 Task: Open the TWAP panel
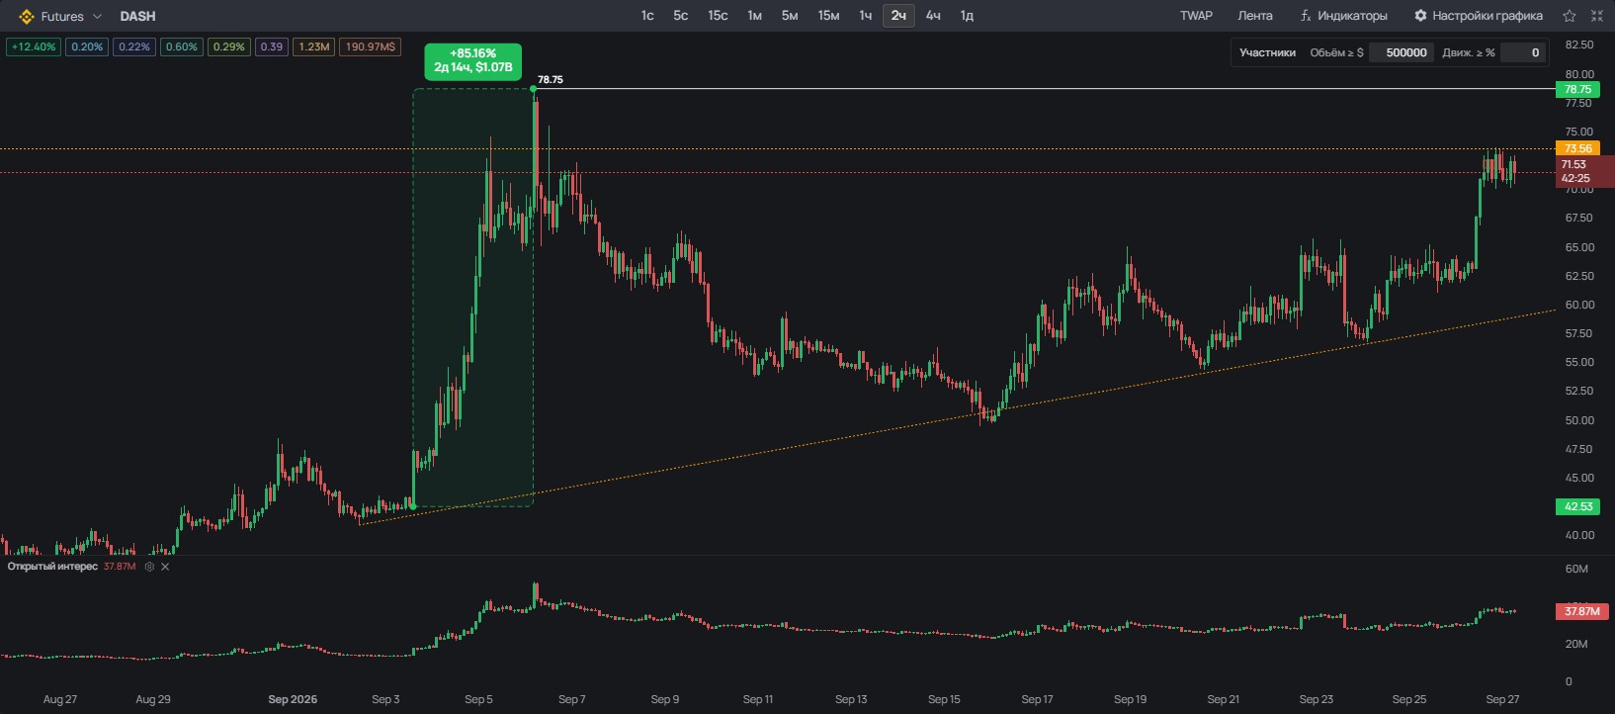(1196, 16)
